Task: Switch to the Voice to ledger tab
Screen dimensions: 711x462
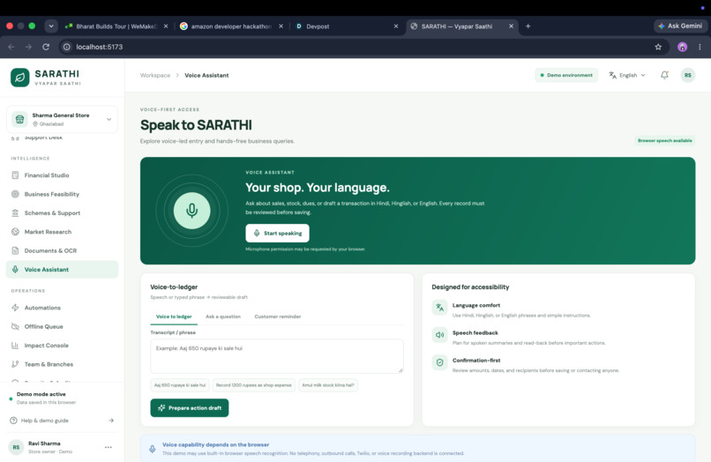Action: click(174, 317)
